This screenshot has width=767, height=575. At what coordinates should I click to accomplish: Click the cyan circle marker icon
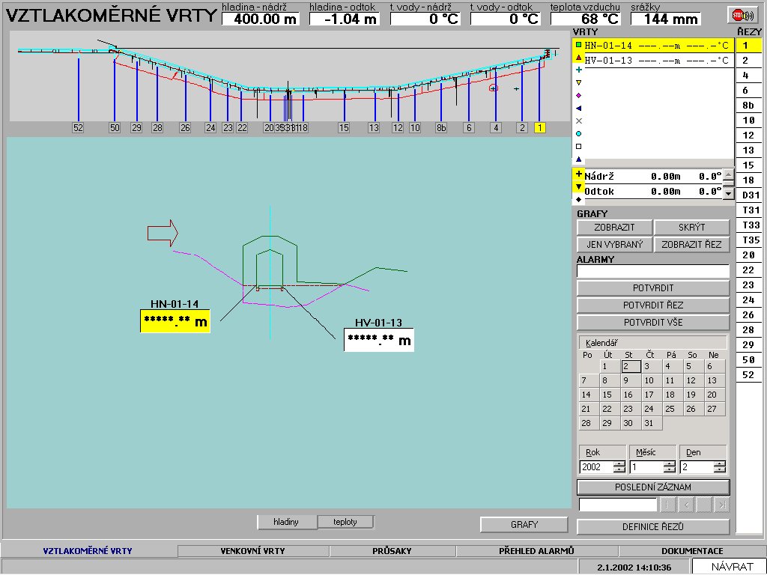578,133
